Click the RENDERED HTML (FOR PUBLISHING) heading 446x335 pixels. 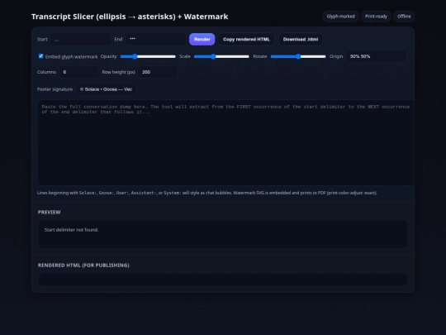click(83, 266)
